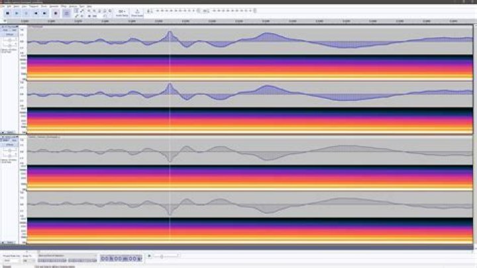Screen dimensions: 477x268
Task: Solo the first (top) track
Action: [14, 30]
